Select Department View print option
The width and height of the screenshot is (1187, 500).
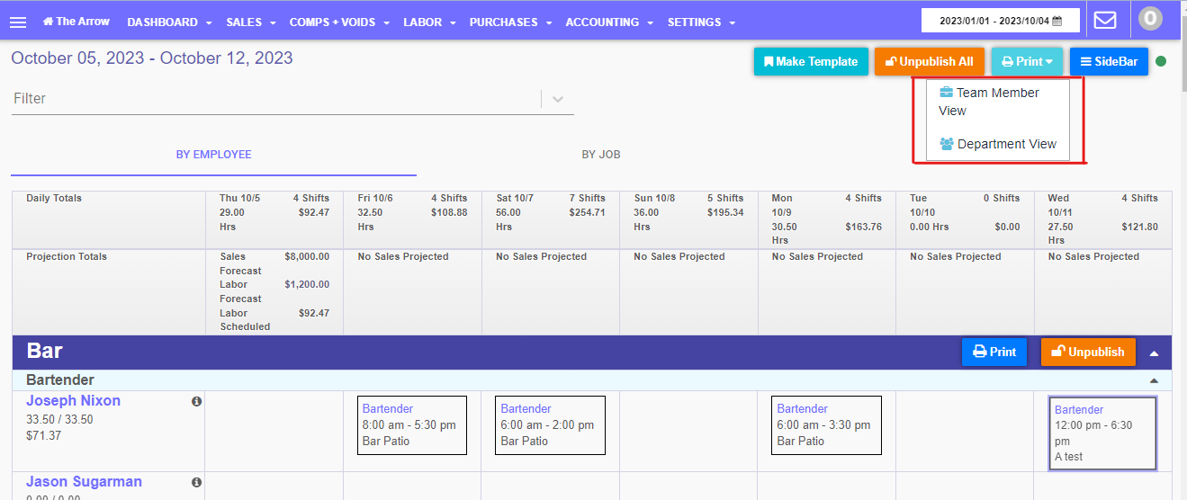tap(997, 144)
